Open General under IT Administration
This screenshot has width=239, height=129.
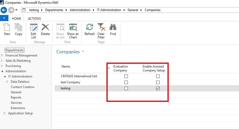point(16,92)
